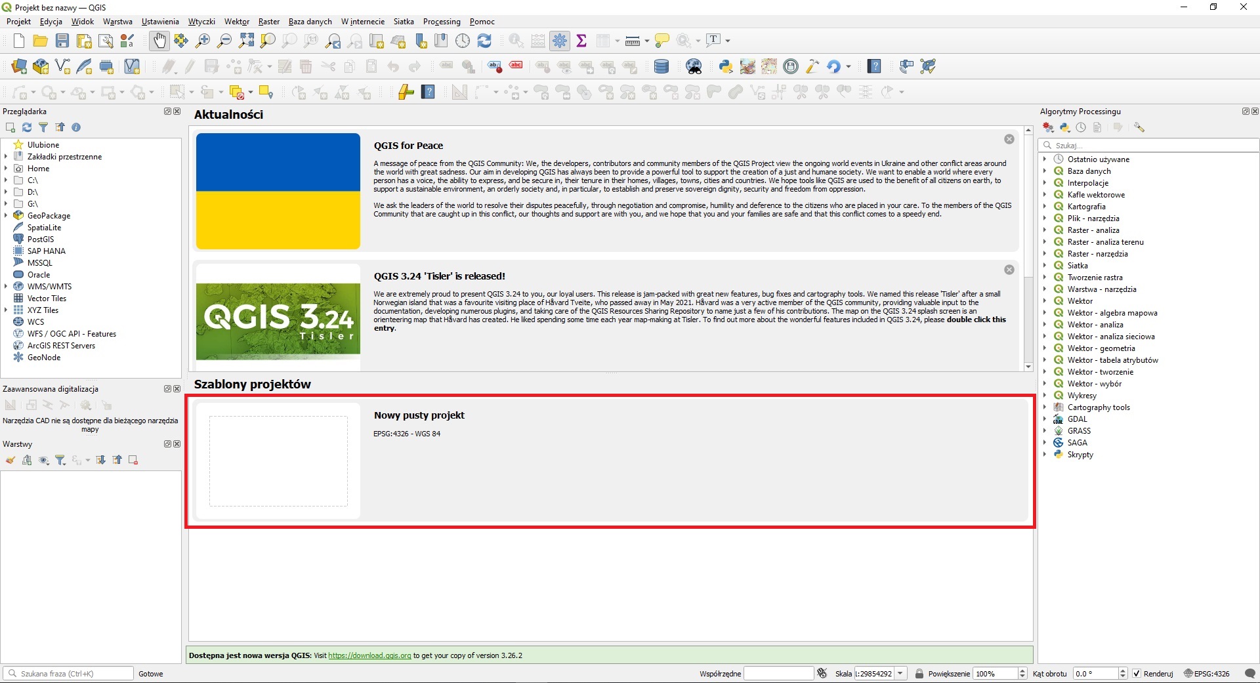Open the measure tool dropdown arrow
The image size is (1260, 683).
point(647,41)
